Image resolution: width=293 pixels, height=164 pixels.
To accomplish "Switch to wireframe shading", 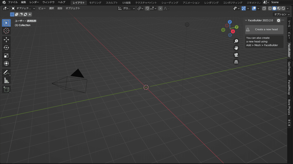I will pyautogui.click(x=270, y=8).
